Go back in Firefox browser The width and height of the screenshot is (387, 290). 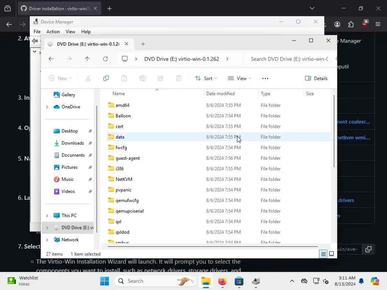(x=9, y=24)
